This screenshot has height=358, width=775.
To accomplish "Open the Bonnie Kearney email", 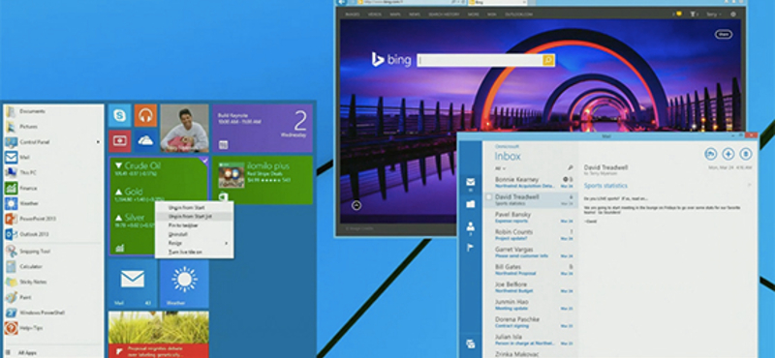I will coord(530,182).
